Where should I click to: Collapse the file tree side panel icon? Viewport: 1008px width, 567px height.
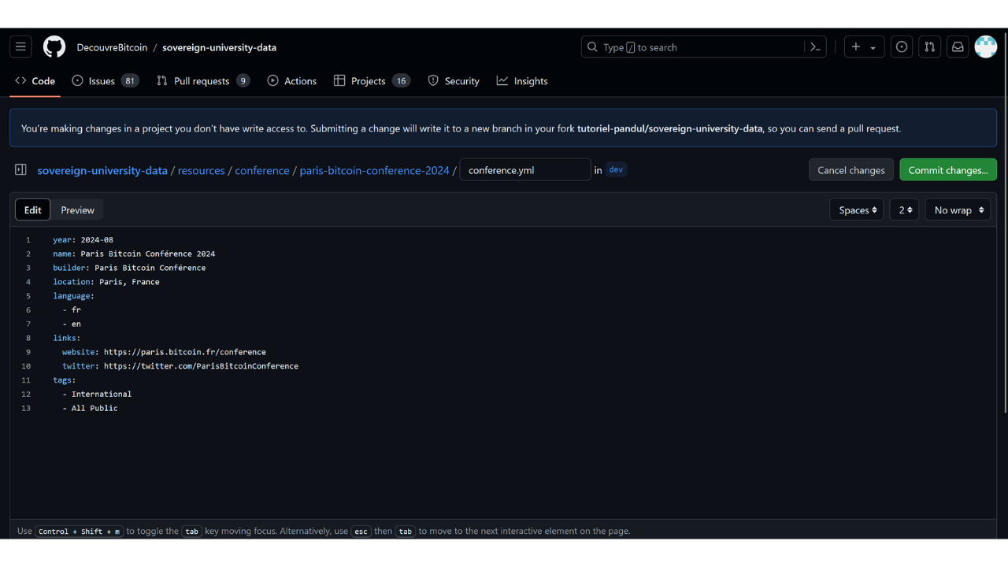coord(21,170)
